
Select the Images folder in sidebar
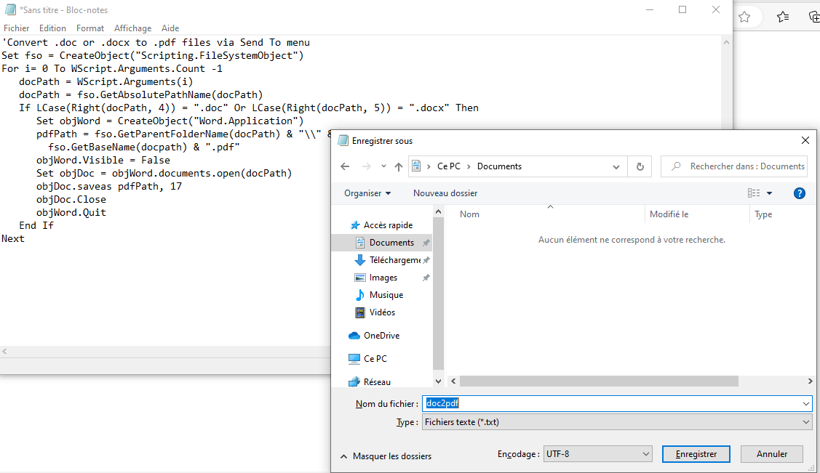[383, 278]
